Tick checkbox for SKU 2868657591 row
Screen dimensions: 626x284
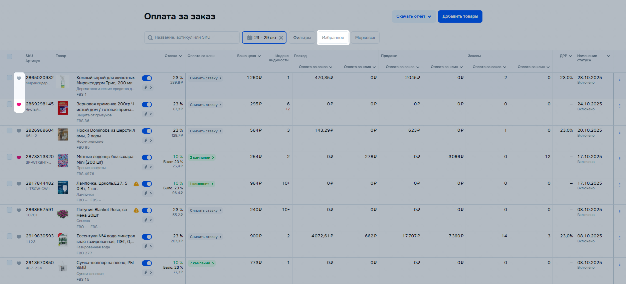click(9, 210)
